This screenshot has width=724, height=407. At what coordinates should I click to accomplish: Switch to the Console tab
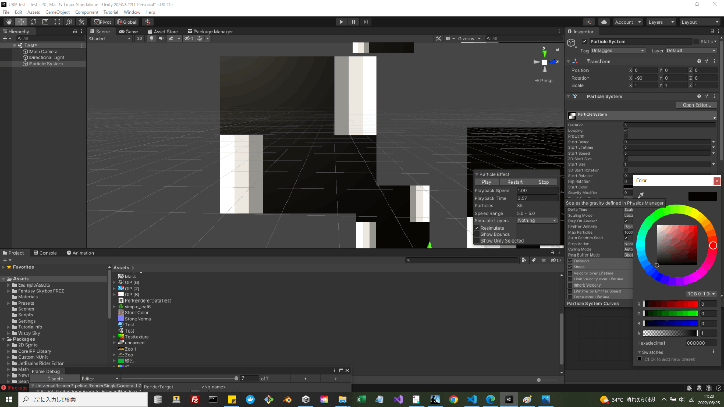pyautogui.click(x=45, y=253)
